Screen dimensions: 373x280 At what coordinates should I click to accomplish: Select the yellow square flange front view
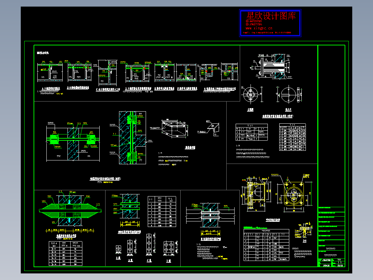coord(294,193)
